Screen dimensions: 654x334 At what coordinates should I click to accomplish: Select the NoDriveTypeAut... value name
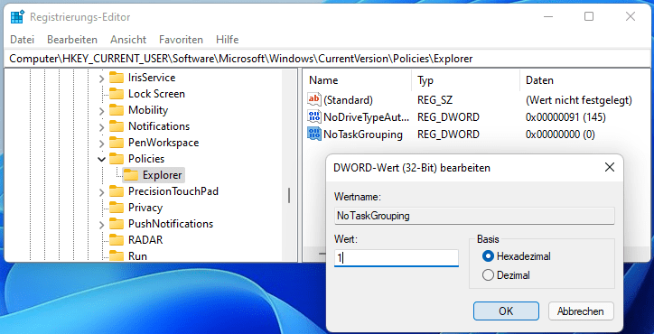366,117
